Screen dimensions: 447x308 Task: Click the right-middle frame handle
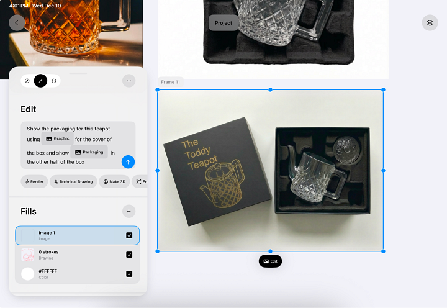pos(383,171)
